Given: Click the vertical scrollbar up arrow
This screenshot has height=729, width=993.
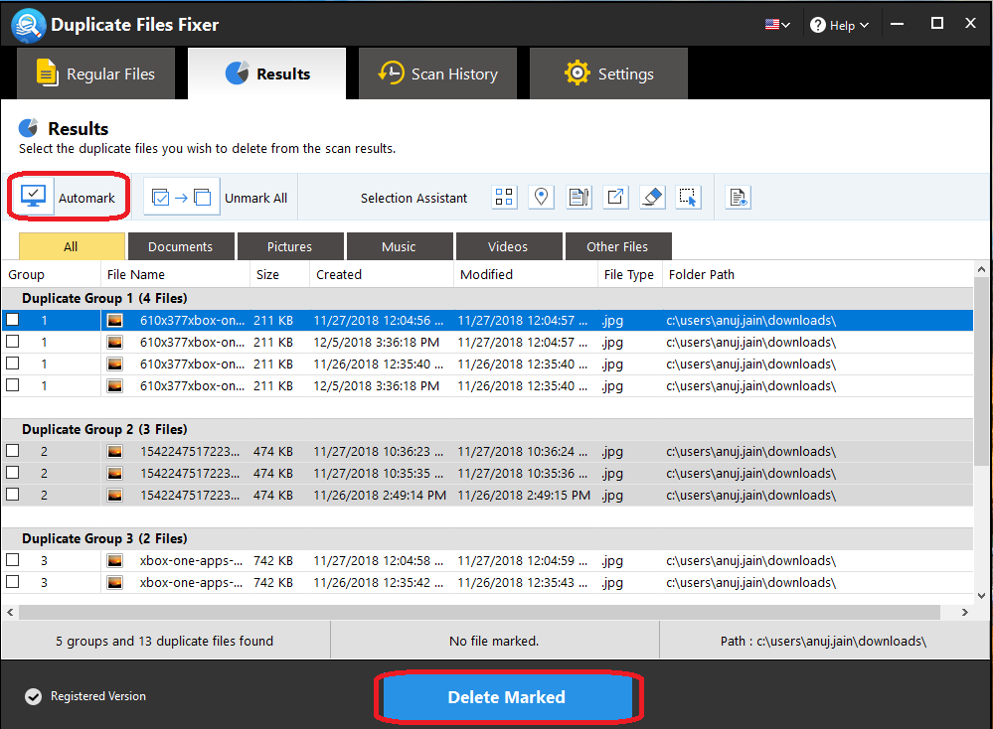Looking at the screenshot, I should click(981, 269).
